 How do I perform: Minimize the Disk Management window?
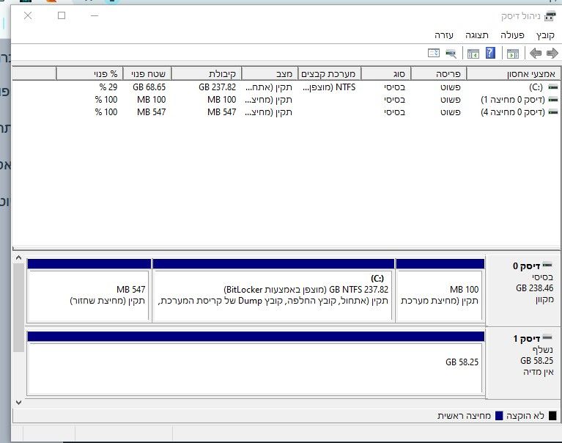tap(95, 15)
